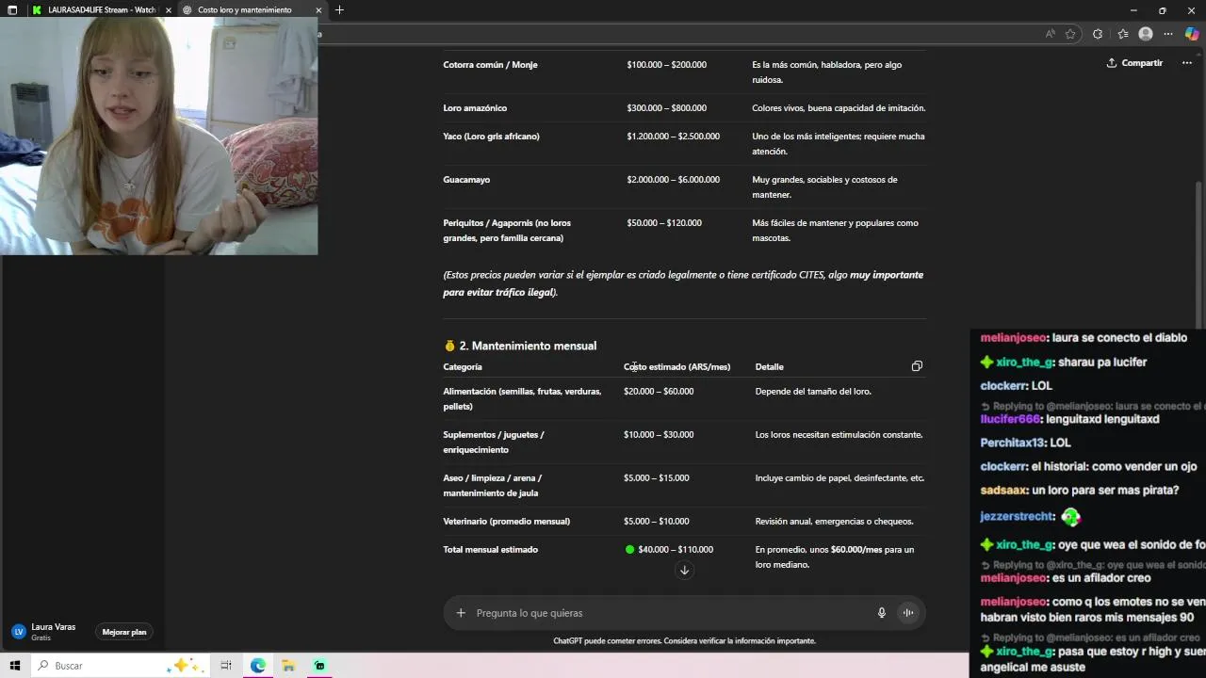This screenshot has width=1206, height=678.
Task: Start dictation with the microphone icon
Action: [x=882, y=613]
